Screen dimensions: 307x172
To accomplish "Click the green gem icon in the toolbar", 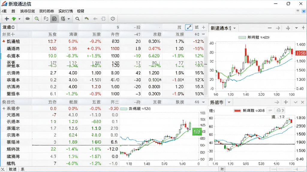I will 14,19.
